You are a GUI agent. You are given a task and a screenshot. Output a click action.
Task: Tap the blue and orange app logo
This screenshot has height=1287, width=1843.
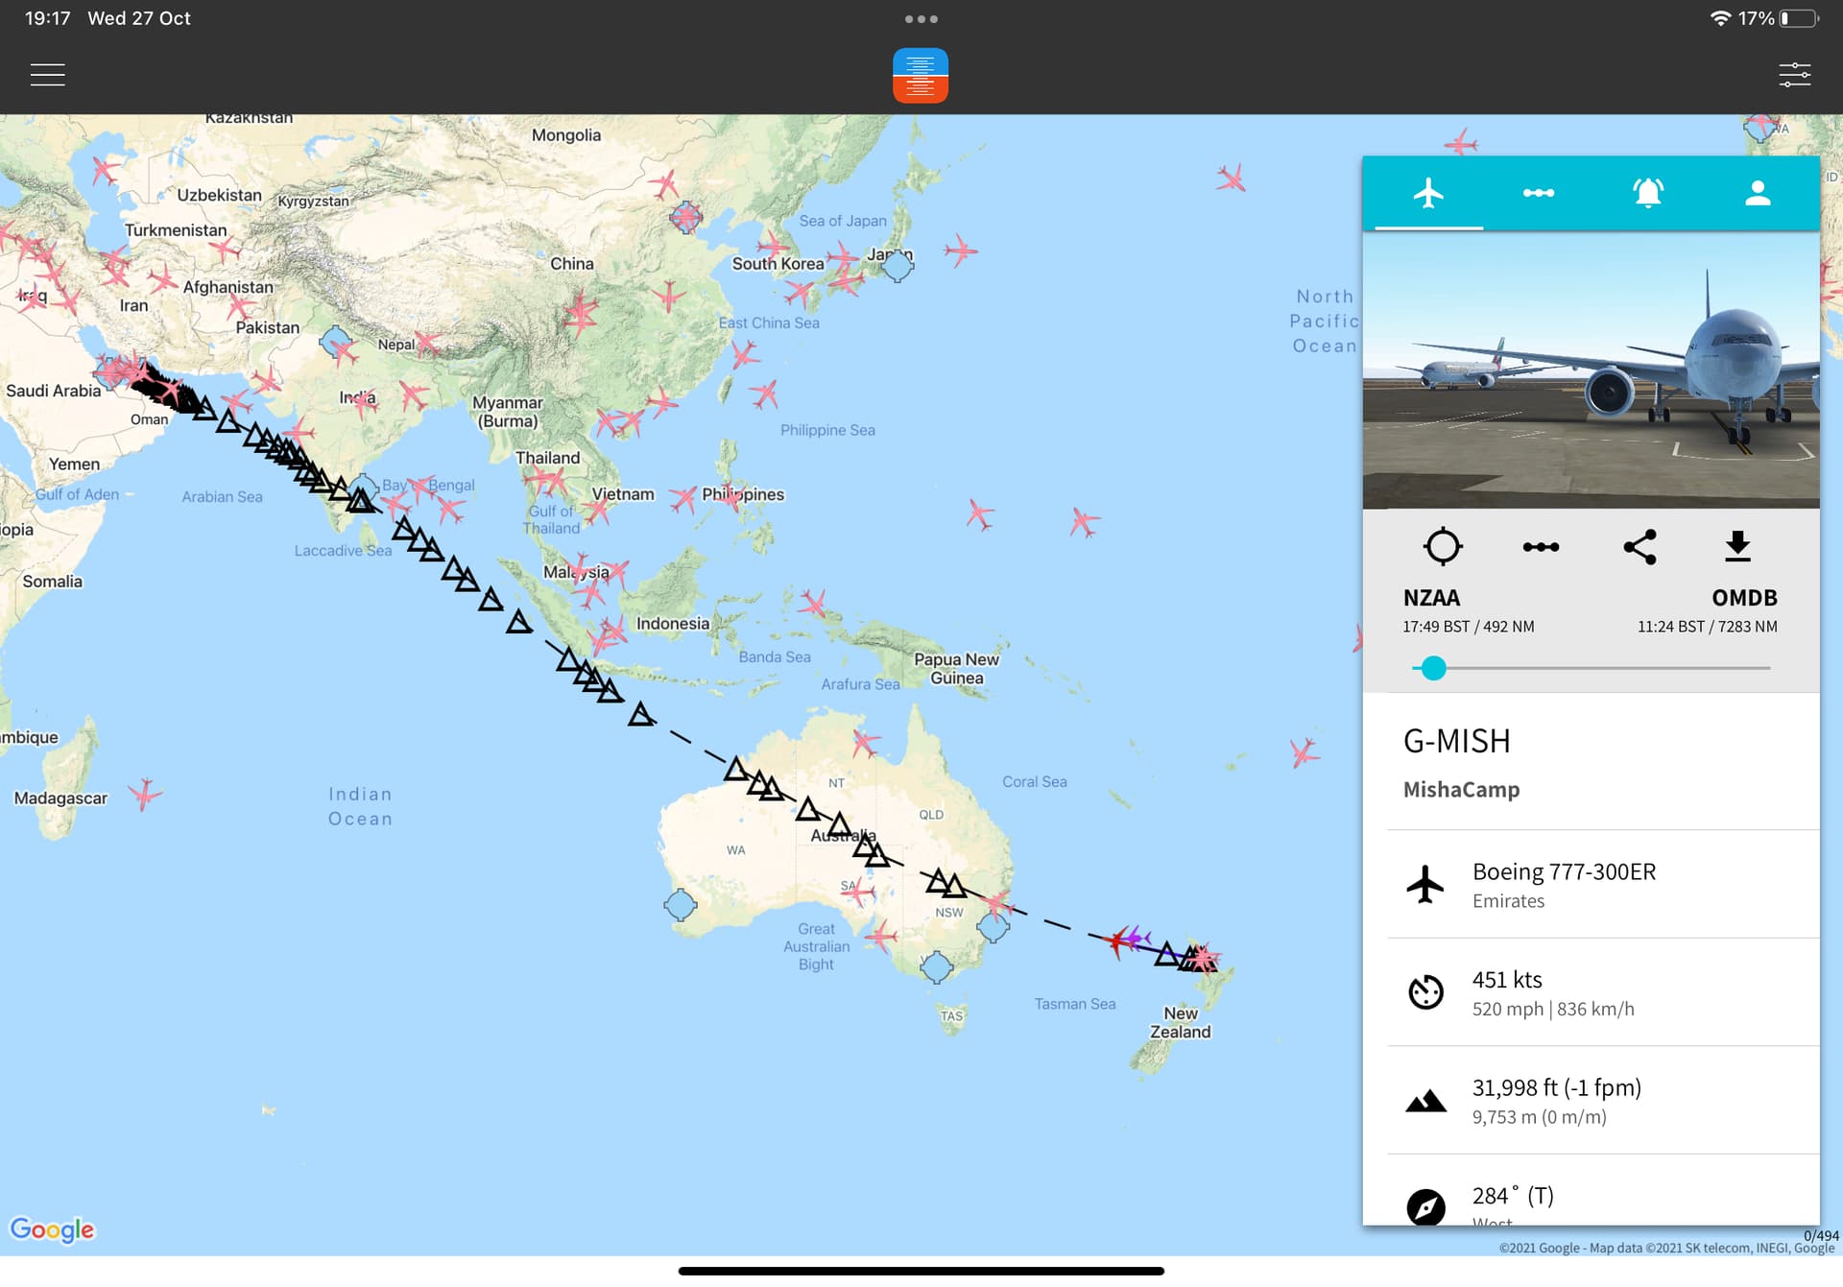click(x=920, y=76)
